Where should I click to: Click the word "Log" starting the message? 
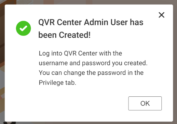point(44,54)
